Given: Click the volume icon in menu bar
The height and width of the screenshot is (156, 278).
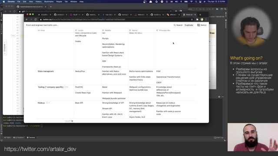Looking at the screenshot, I should 176,2.
